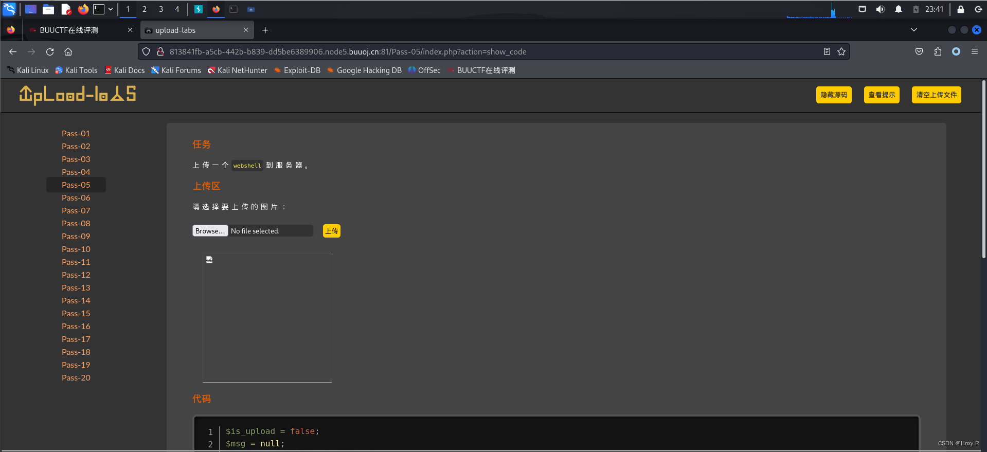Select Pass-05 in the sidebar
Screen dimensions: 987x452
point(76,185)
